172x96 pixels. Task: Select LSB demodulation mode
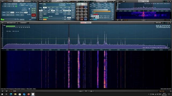[65, 8]
